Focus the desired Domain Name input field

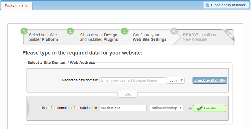pyautogui.click(x=132, y=80)
